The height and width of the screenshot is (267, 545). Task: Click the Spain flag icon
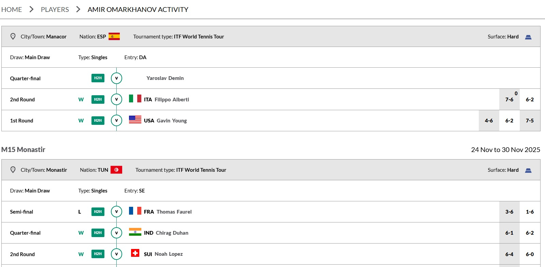(x=114, y=36)
